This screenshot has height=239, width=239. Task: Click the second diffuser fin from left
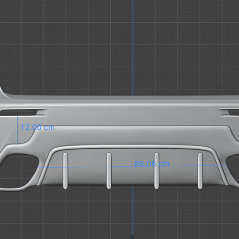pos(109,171)
